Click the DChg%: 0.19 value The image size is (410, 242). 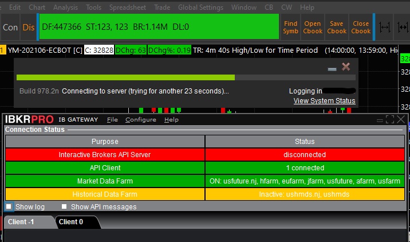click(x=169, y=50)
